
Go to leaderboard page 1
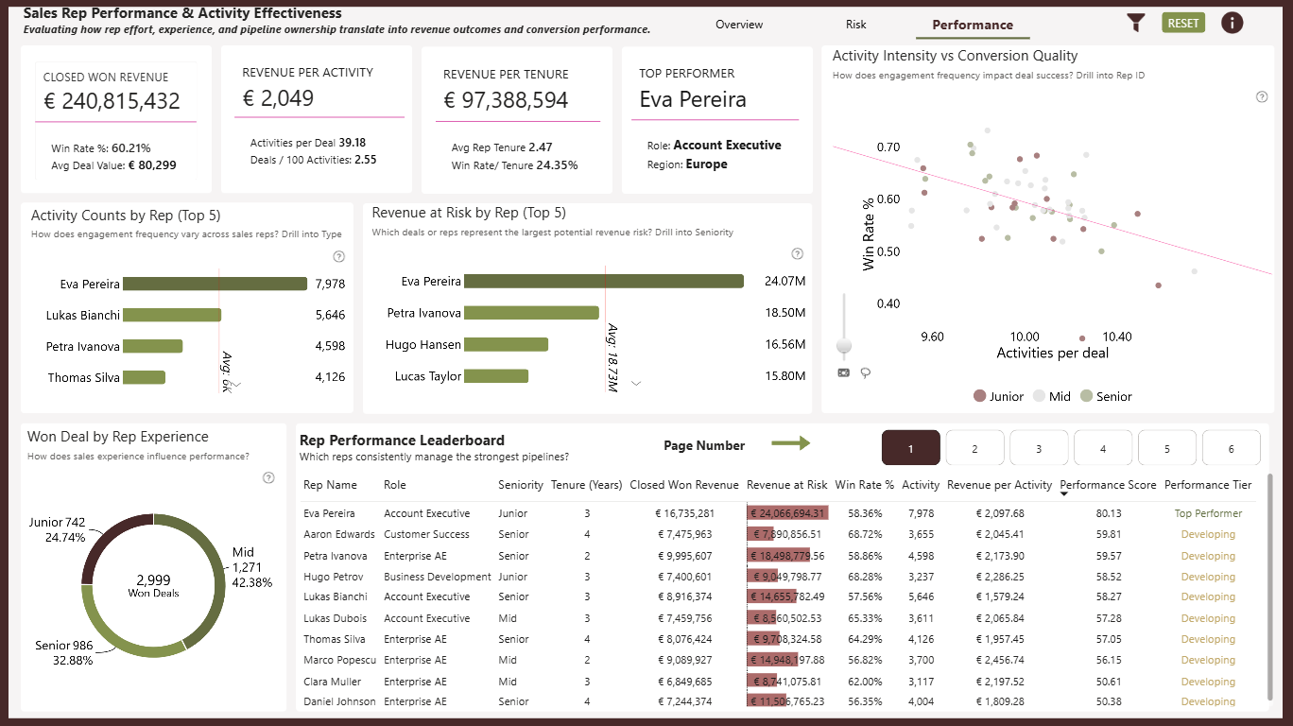911,448
